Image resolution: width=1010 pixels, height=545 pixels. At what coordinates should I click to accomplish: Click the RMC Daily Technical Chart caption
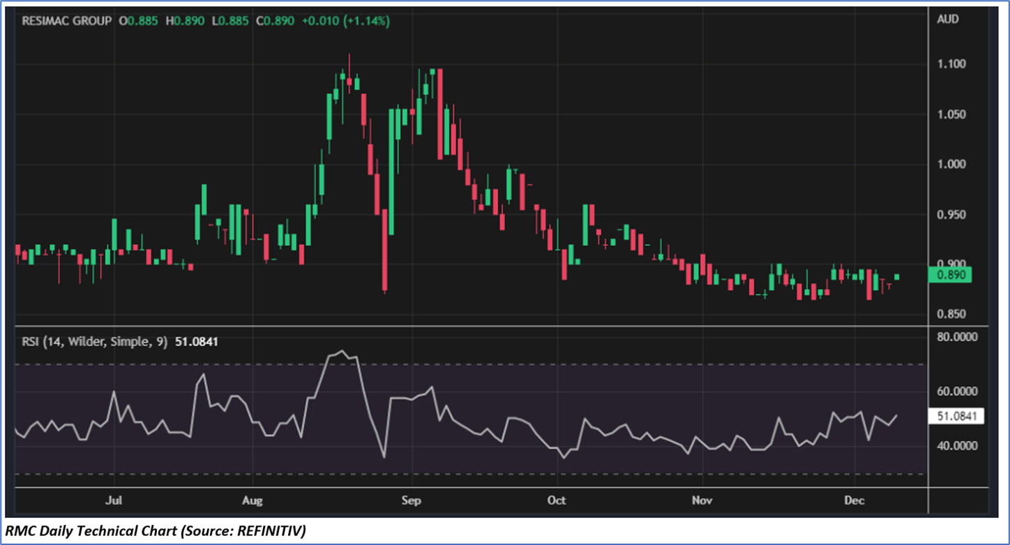pyautogui.click(x=155, y=531)
